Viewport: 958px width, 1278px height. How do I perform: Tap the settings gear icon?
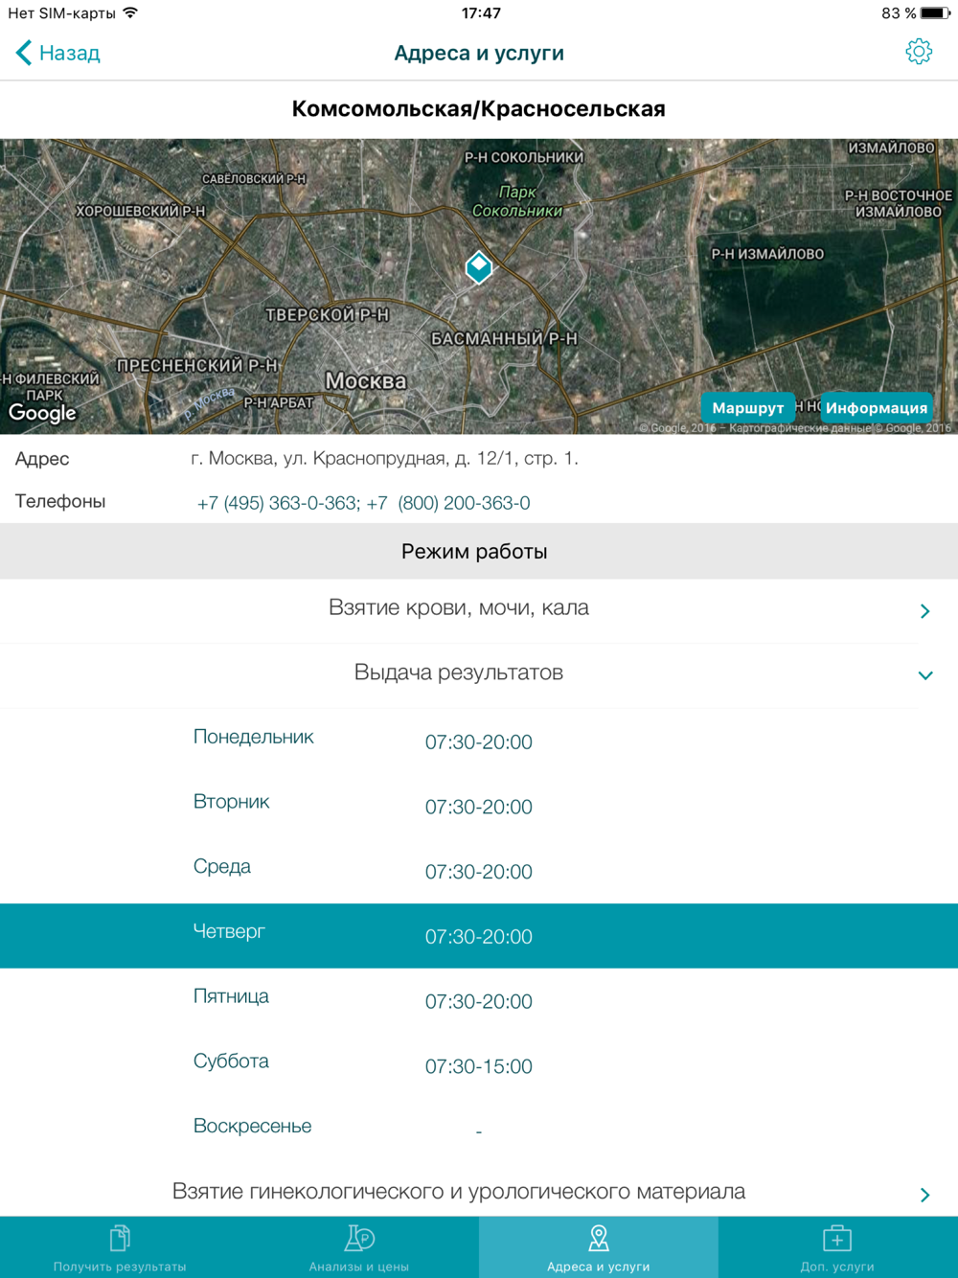[x=918, y=52]
